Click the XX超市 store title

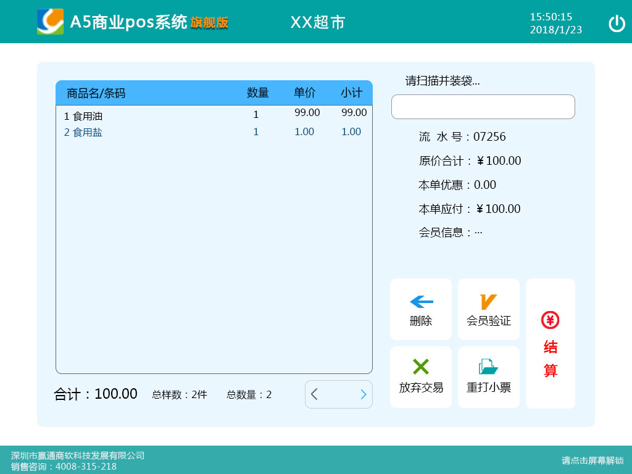point(318,22)
